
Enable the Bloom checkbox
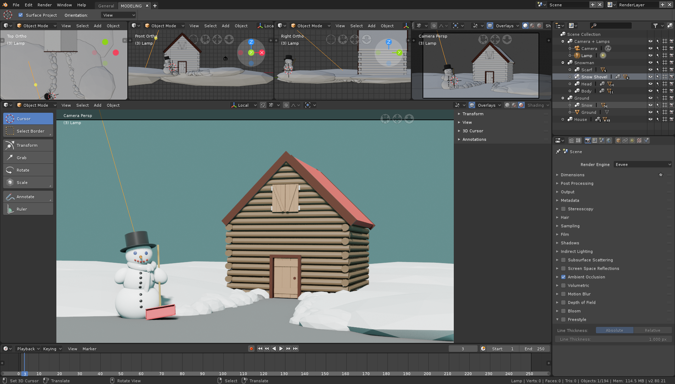563,311
